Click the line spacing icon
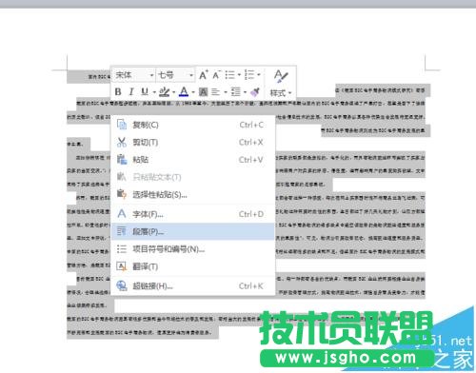Screen dimensions: 476x373 (x=235, y=92)
